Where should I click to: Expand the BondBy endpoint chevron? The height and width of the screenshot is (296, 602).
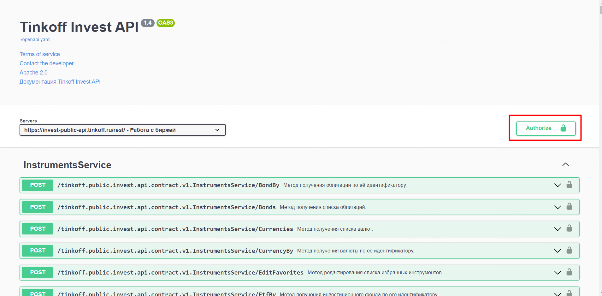click(558, 185)
